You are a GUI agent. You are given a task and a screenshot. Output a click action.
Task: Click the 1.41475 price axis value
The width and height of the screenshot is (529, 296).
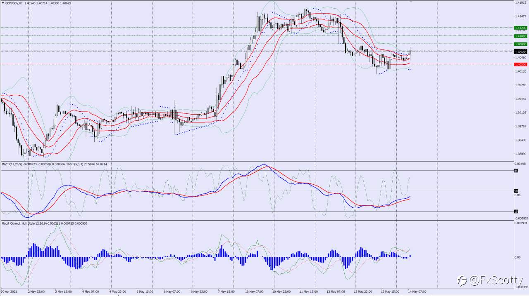tap(520, 16)
